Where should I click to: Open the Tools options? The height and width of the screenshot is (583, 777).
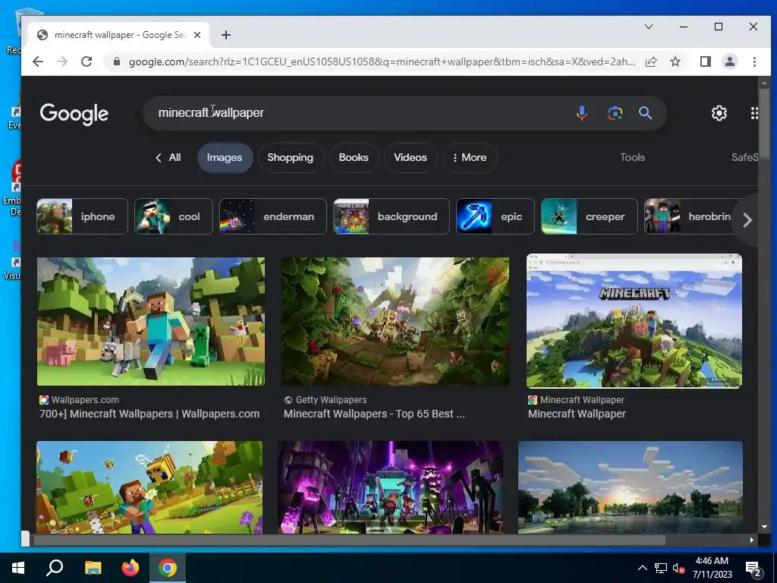tap(632, 158)
